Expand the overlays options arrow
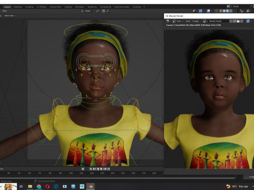 click(212, 11)
